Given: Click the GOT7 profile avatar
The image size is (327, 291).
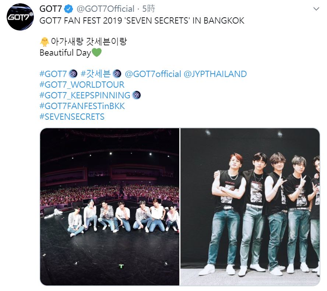Looking at the screenshot, I should 21,17.
